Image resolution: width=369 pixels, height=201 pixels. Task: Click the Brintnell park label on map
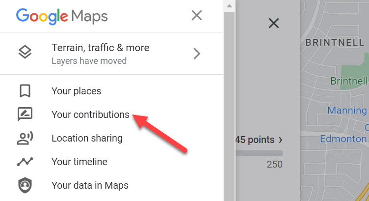pos(349,81)
